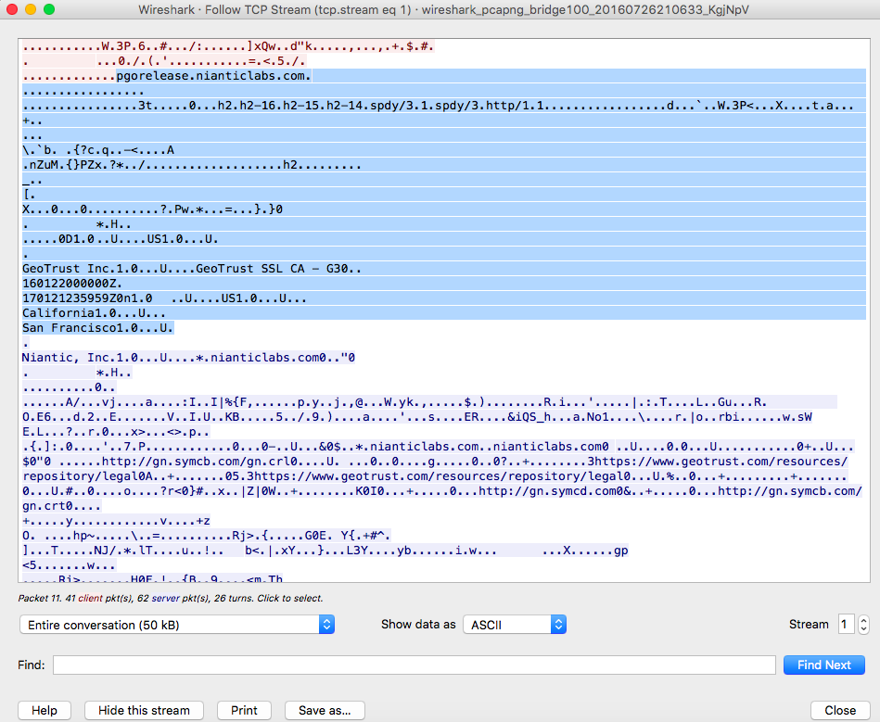Focus the Stream number field

(847, 625)
